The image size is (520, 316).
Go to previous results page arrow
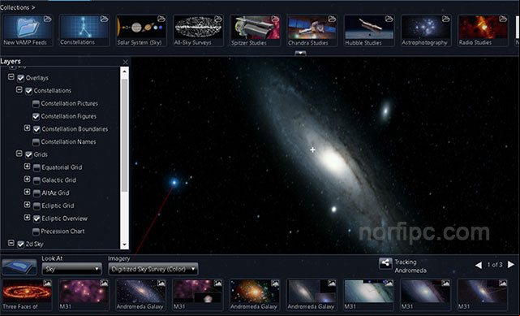[478, 265]
